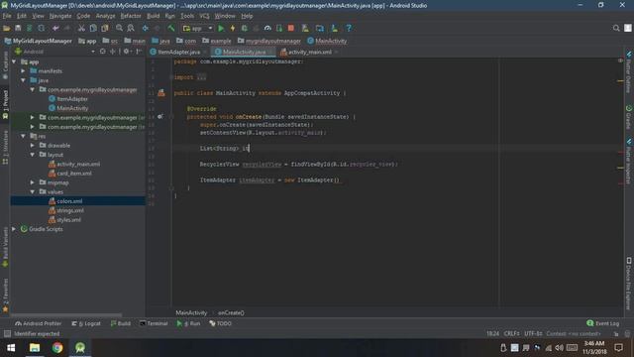Click the Android Studio taskbar icon
Viewport: 634px width, 357px height.
coord(80,348)
